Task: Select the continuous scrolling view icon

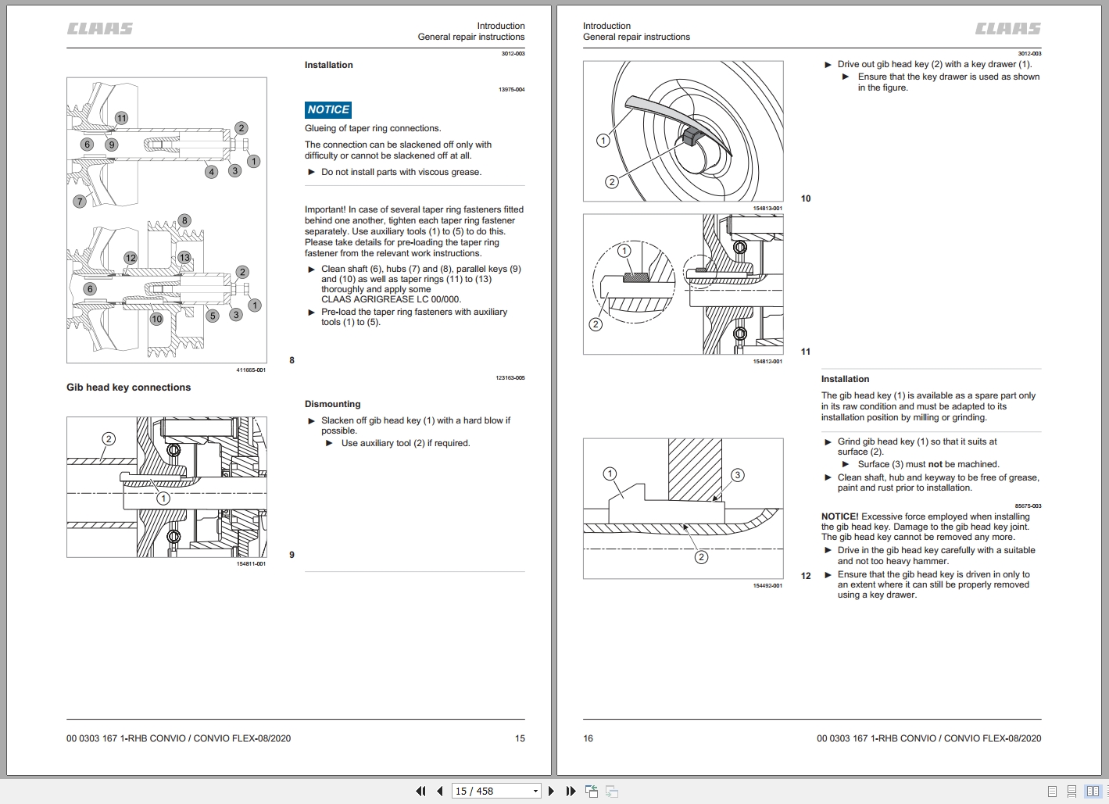Action: tap(1071, 791)
